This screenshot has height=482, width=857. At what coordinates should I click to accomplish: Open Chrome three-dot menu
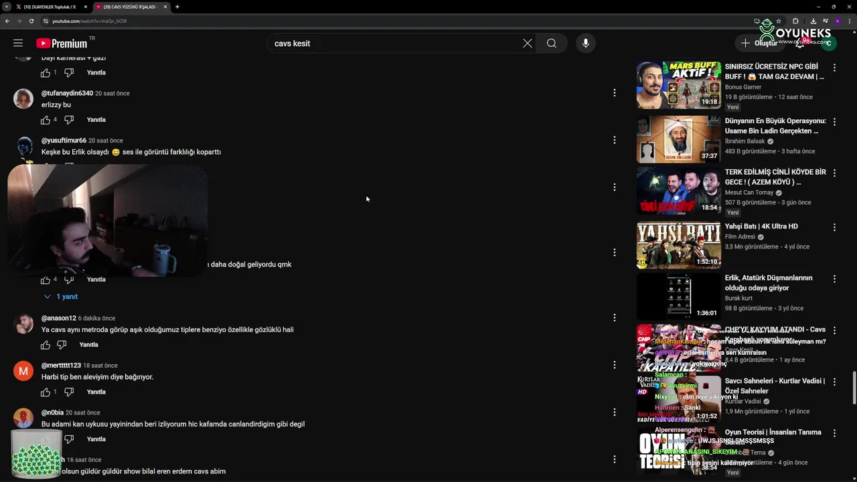848,21
